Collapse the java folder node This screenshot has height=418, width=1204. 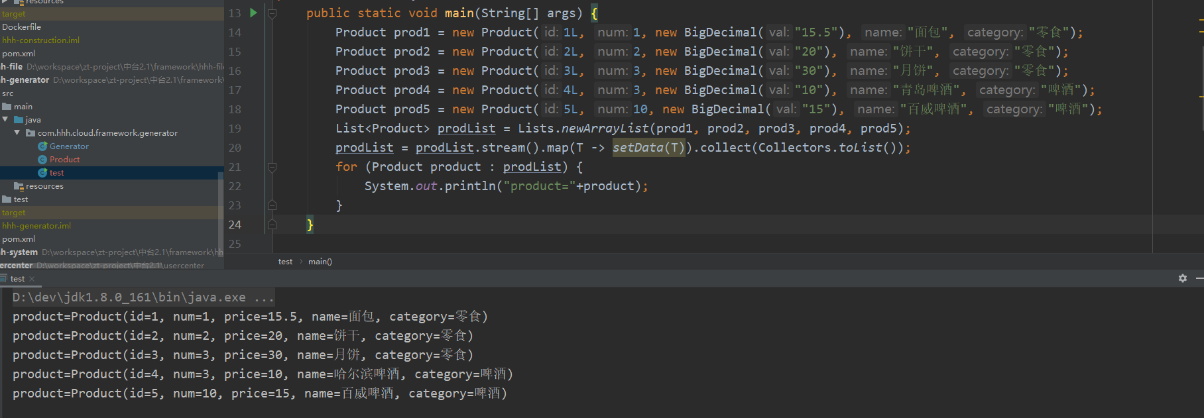(x=5, y=120)
